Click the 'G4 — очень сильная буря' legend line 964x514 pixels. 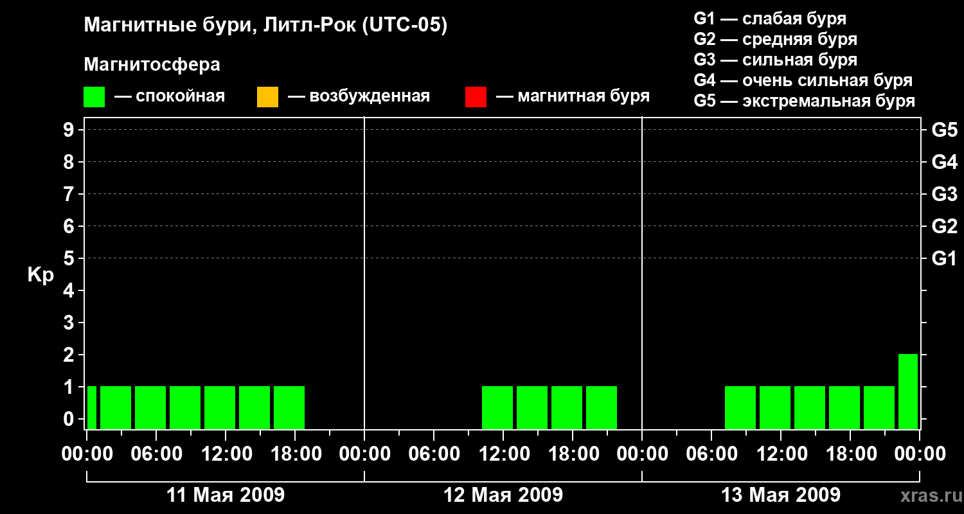[x=803, y=80]
